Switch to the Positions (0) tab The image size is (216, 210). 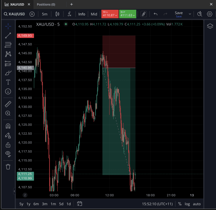click(x=46, y=4)
